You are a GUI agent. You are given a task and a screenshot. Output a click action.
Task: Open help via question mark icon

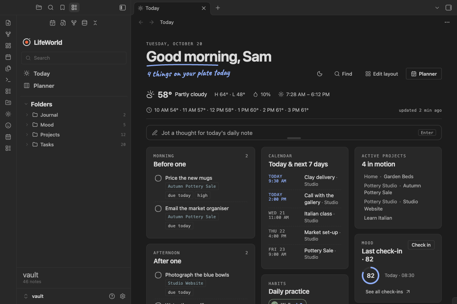[112, 296]
